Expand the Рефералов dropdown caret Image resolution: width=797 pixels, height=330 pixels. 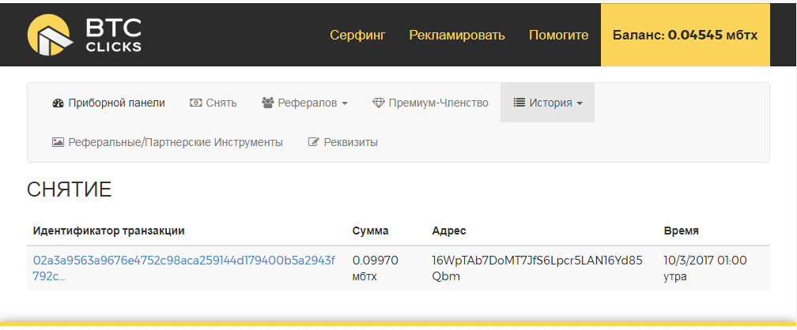coord(345,104)
